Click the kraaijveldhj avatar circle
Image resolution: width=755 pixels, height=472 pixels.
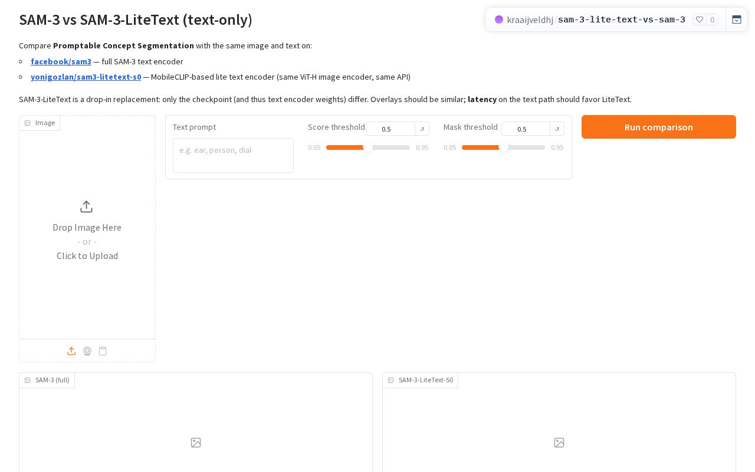499,19
